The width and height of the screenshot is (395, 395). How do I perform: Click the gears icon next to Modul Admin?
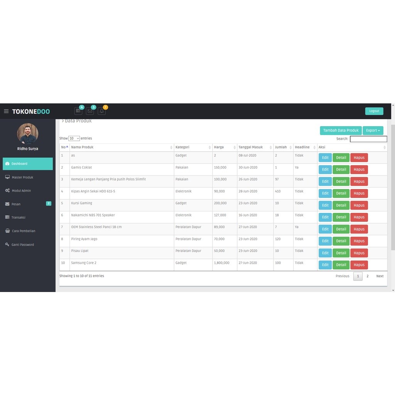tap(8, 191)
